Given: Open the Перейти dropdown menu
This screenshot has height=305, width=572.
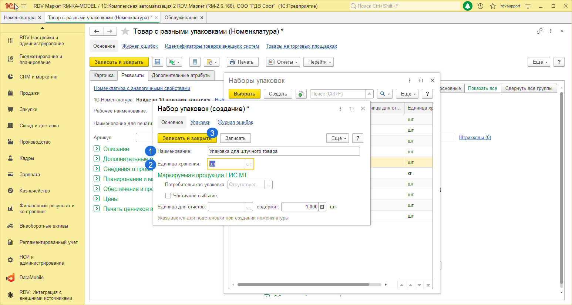Looking at the screenshot, I should pos(318,62).
